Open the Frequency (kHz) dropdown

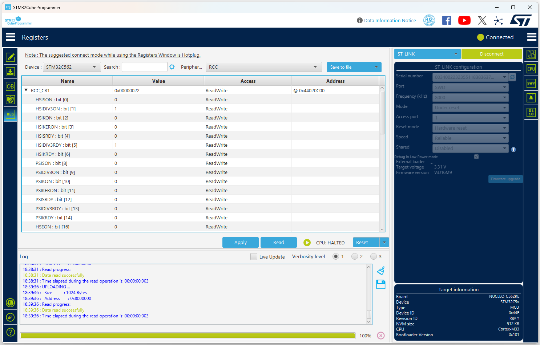pos(470,97)
